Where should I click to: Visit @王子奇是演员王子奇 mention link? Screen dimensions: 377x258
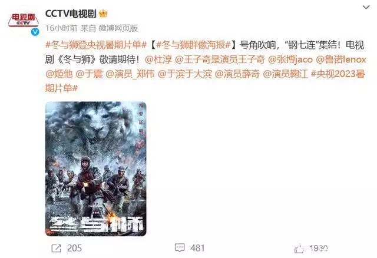(x=220, y=59)
